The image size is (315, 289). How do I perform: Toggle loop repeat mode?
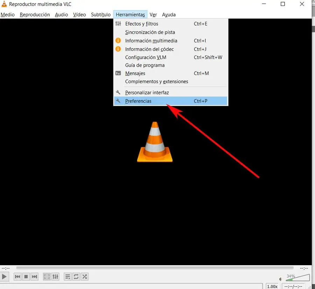pos(76,276)
